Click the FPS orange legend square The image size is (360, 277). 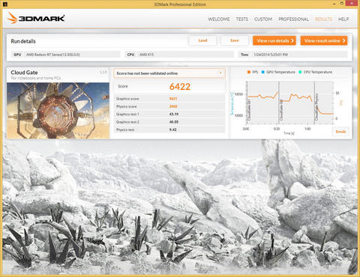click(x=249, y=72)
